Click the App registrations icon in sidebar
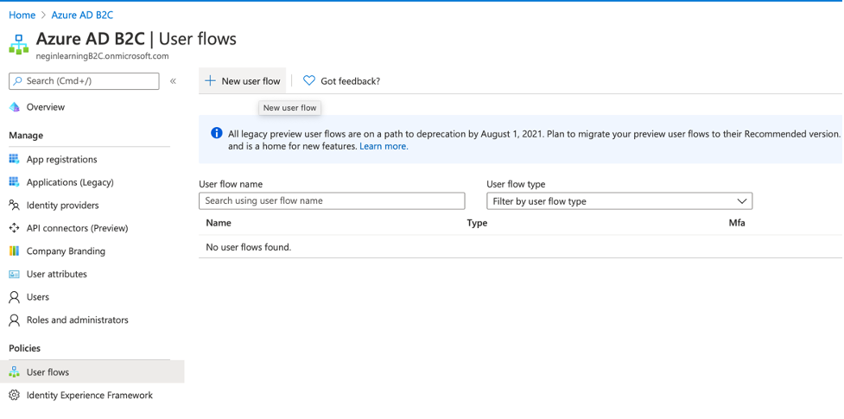844x419 pixels. point(14,159)
